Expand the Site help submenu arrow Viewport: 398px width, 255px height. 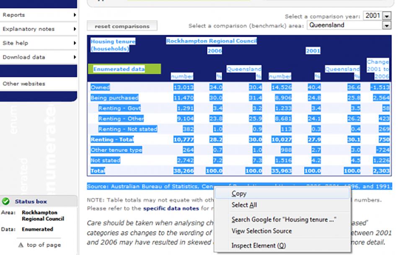(75, 43)
